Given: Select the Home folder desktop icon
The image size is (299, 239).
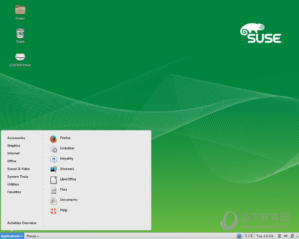Looking at the screenshot, I should tap(20, 10).
